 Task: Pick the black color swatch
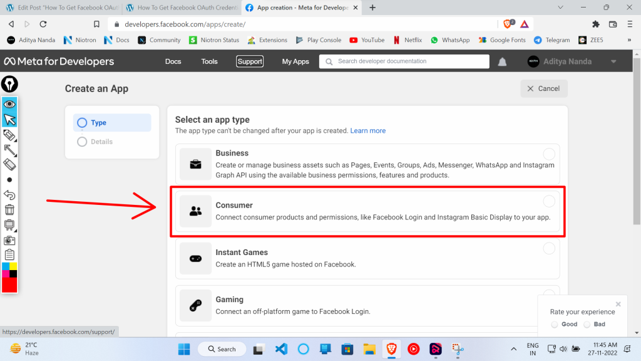[13, 274]
